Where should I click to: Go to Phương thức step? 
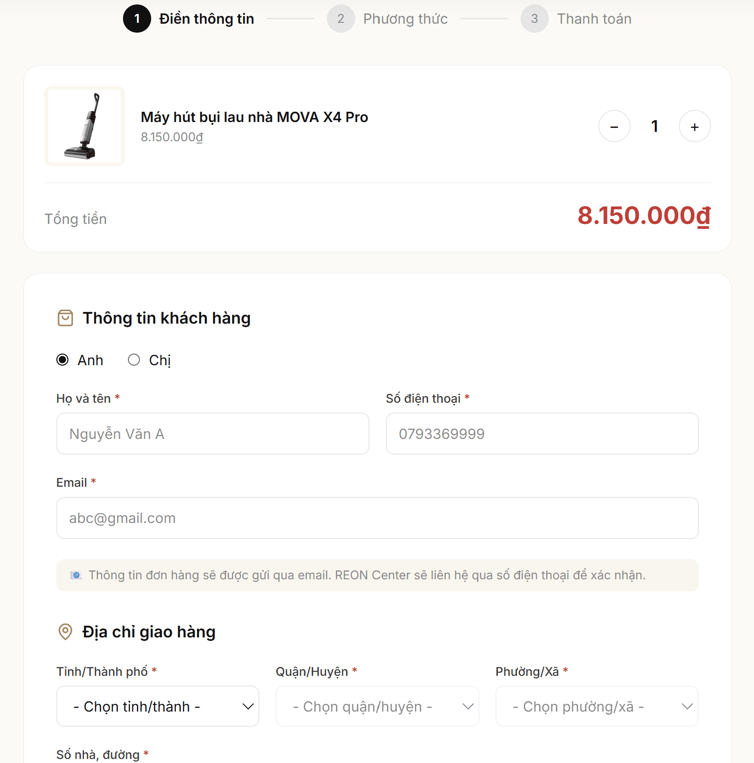coord(405,19)
